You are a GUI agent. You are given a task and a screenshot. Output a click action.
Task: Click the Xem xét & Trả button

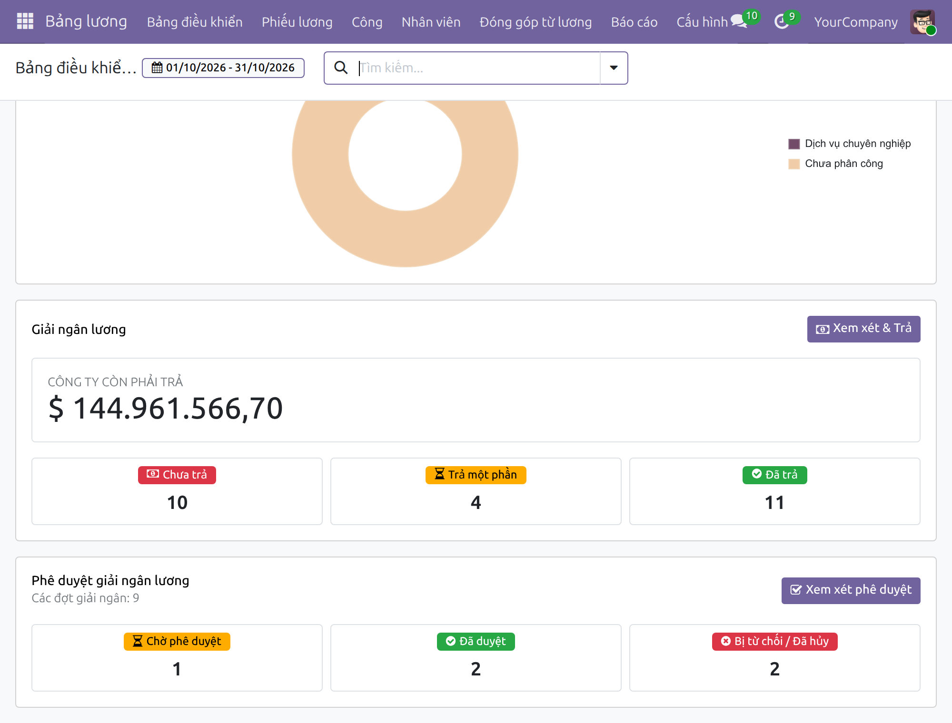click(x=863, y=329)
